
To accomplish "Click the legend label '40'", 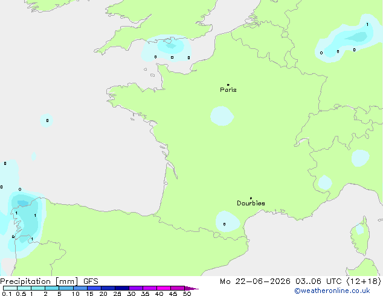I will [159, 294].
